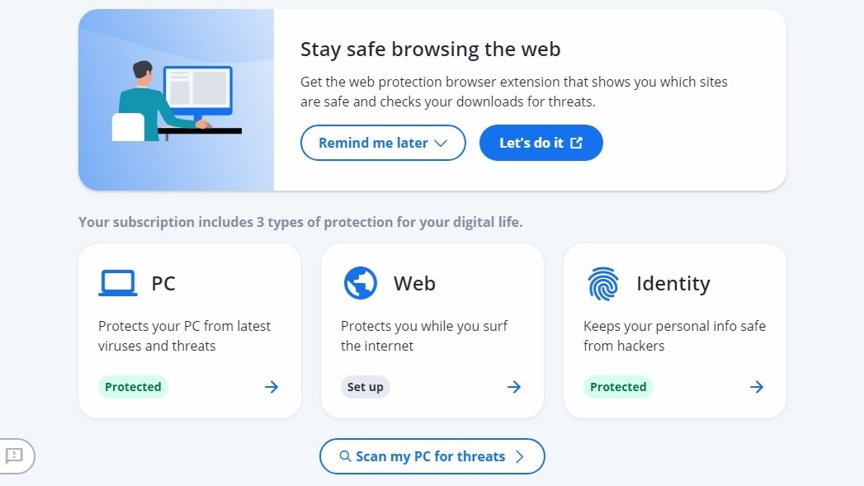This screenshot has width=864, height=486.
Task: Select Scan my PC for threats
Action: tap(432, 456)
